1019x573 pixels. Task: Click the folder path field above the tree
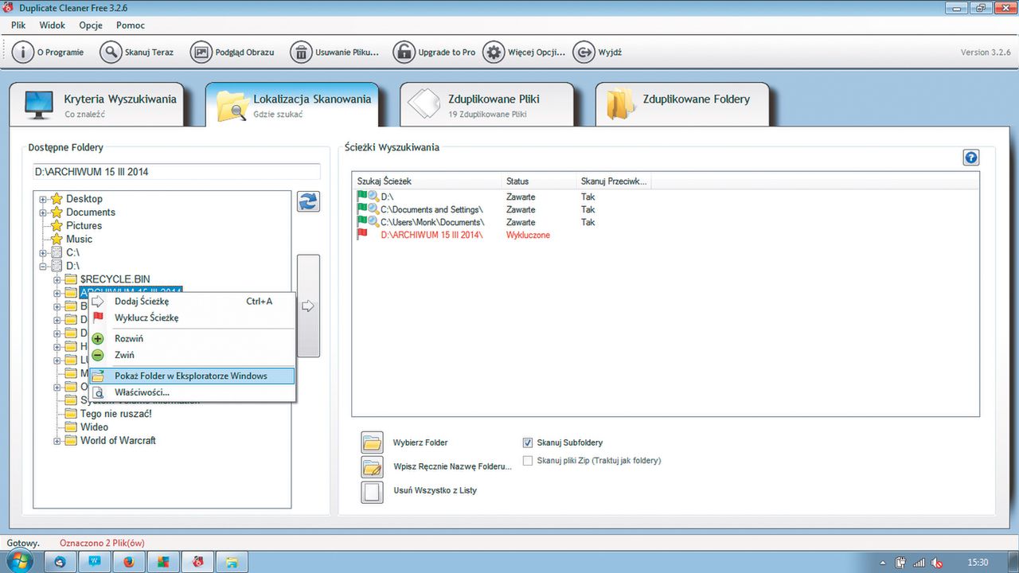click(177, 172)
